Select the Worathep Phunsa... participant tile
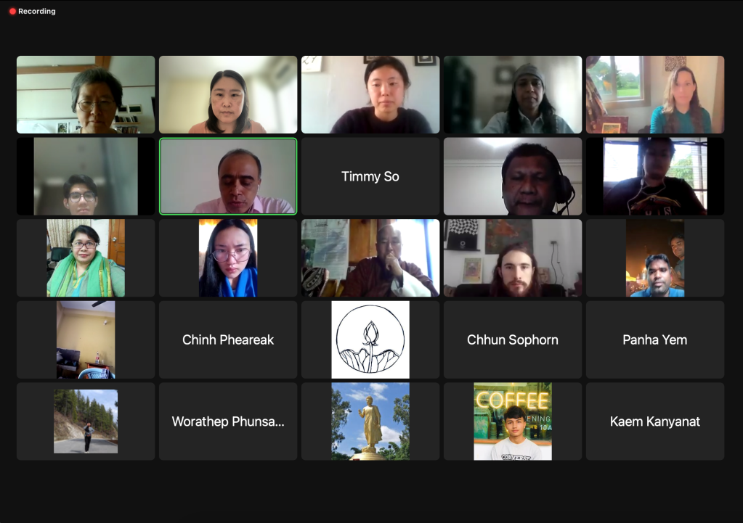The height and width of the screenshot is (523, 743). pyautogui.click(x=228, y=421)
